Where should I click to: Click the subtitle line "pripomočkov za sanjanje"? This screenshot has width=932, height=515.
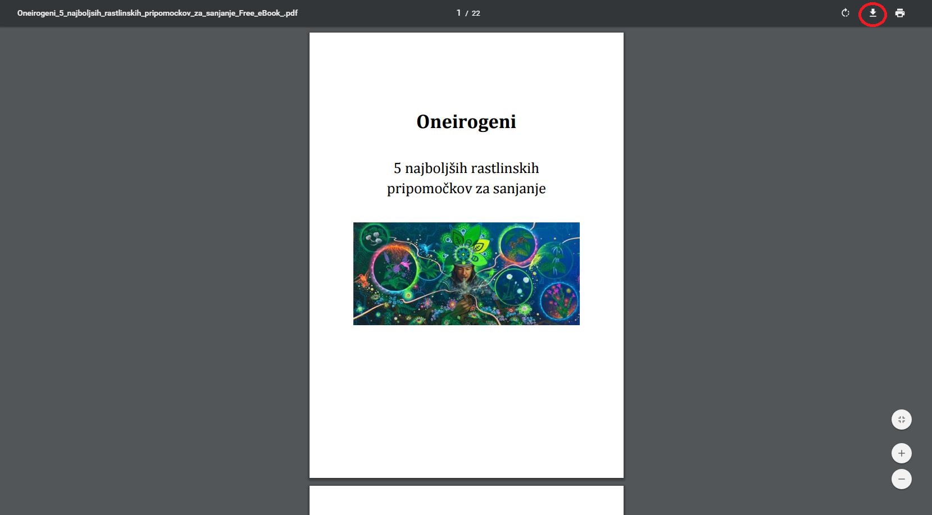pyautogui.click(x=466, y=189)
